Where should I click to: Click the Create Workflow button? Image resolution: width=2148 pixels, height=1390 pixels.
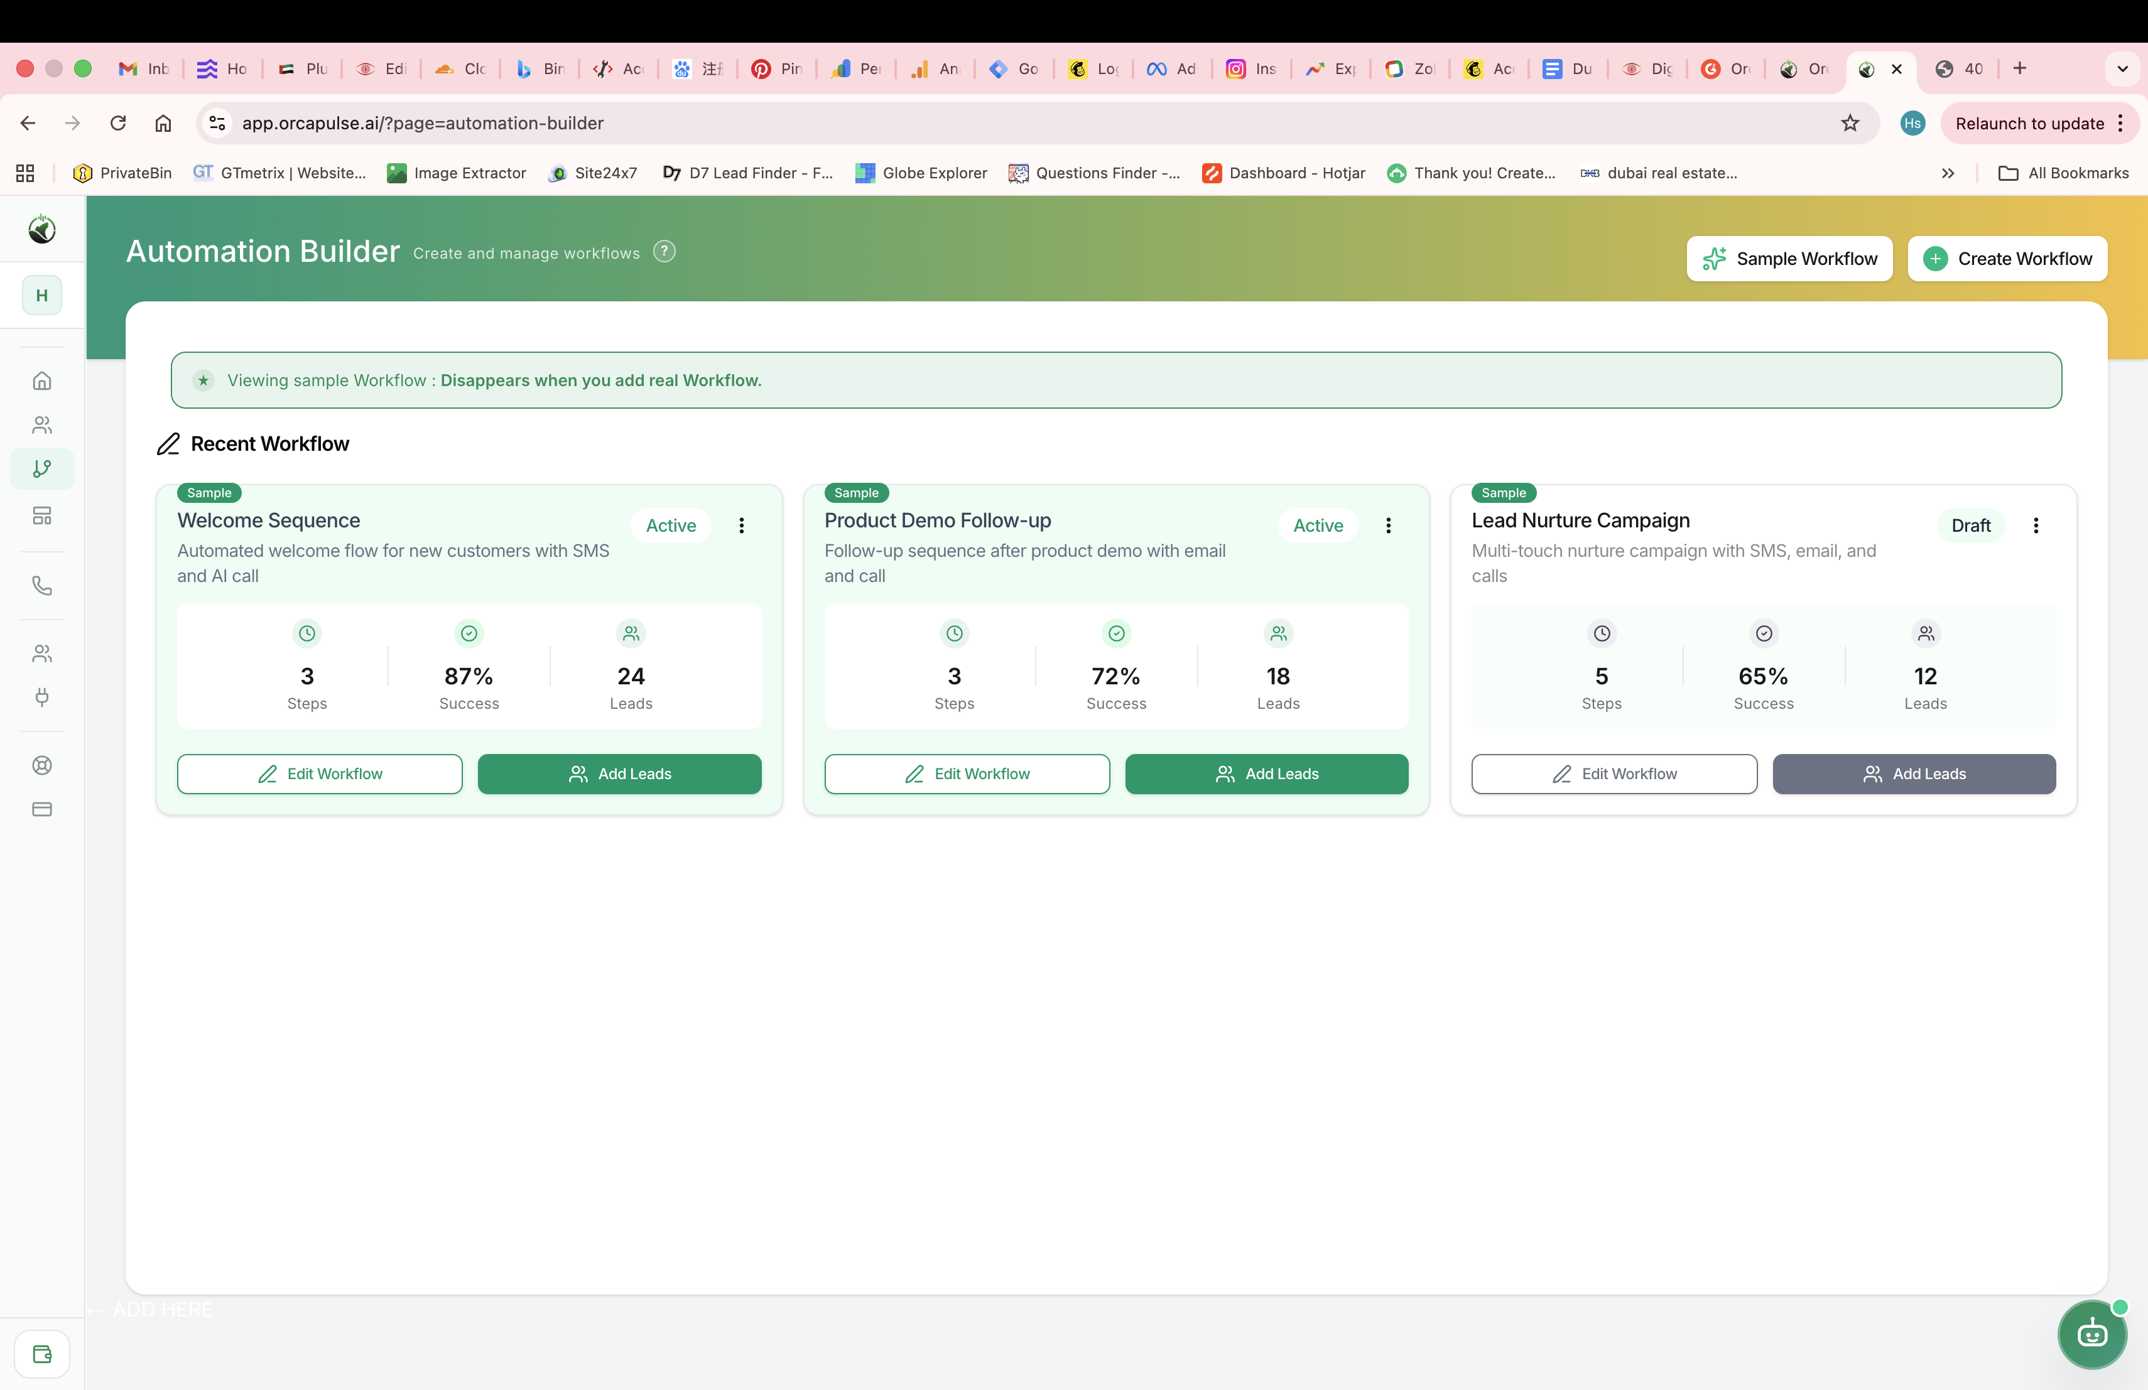[x=2007, y=259]
